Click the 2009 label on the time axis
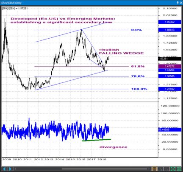The height and width of the screenshot is (172, 183). [6, 159]
